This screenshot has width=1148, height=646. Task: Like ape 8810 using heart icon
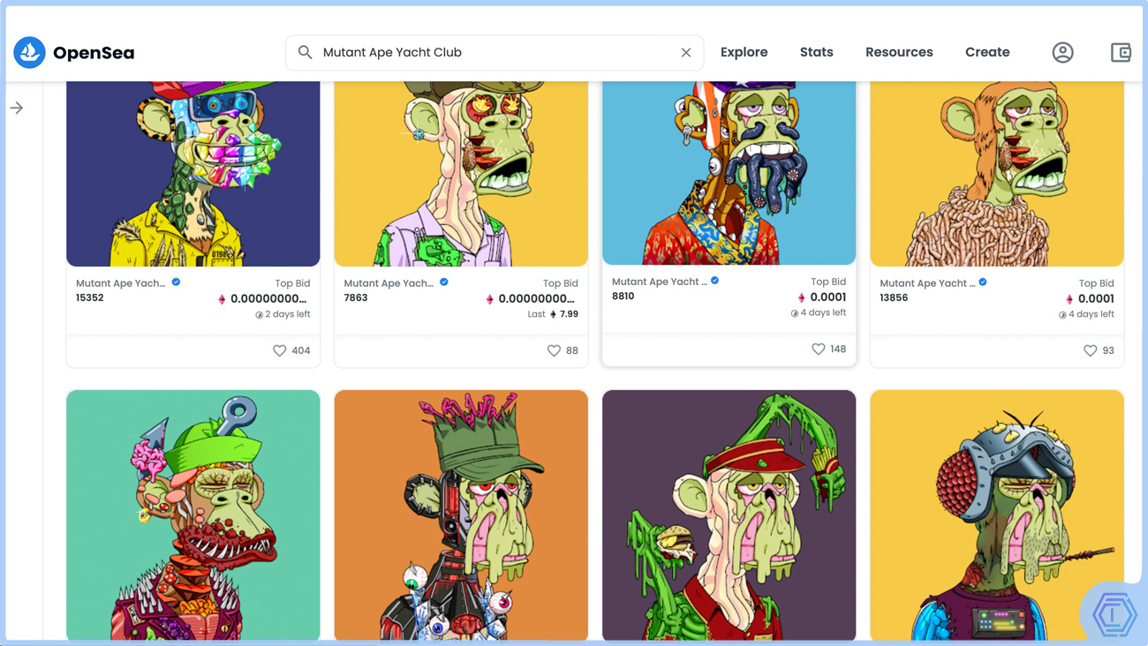tap(819, 349)
